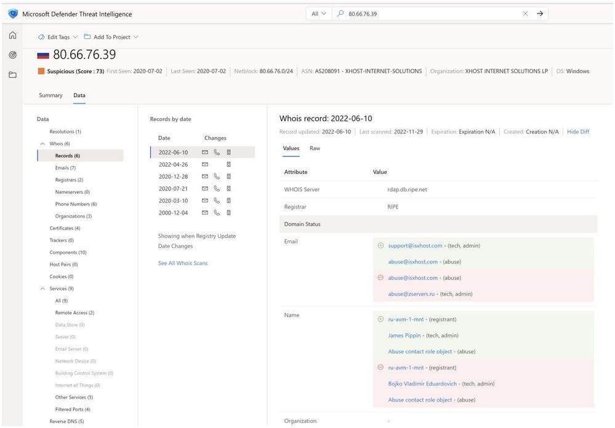Click phone change icon for 2020-07-21
The height and width of the screenshot is (428, 615).
217,189
